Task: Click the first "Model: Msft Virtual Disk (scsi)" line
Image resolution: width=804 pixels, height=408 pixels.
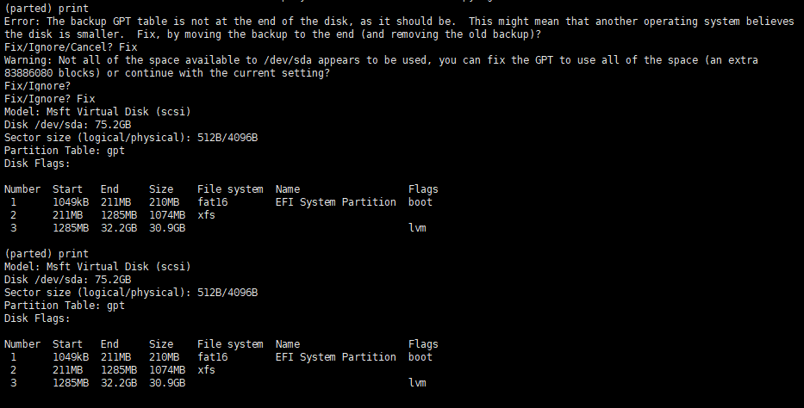Action: coord(97,112)
